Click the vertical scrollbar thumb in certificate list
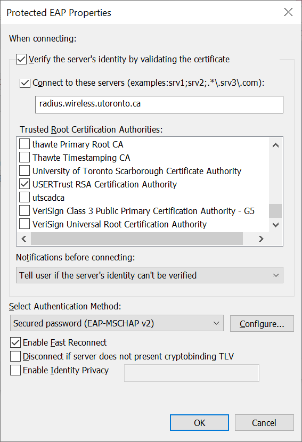This screenshot has width=302, height=442. [x=275, y=211]
